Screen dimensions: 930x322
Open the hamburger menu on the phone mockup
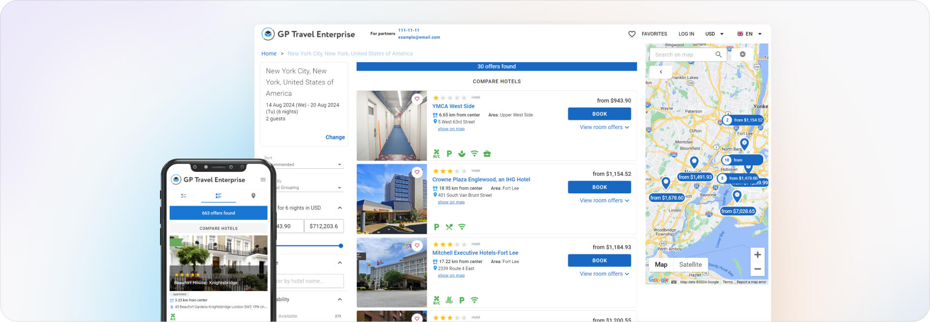point(263,180)
